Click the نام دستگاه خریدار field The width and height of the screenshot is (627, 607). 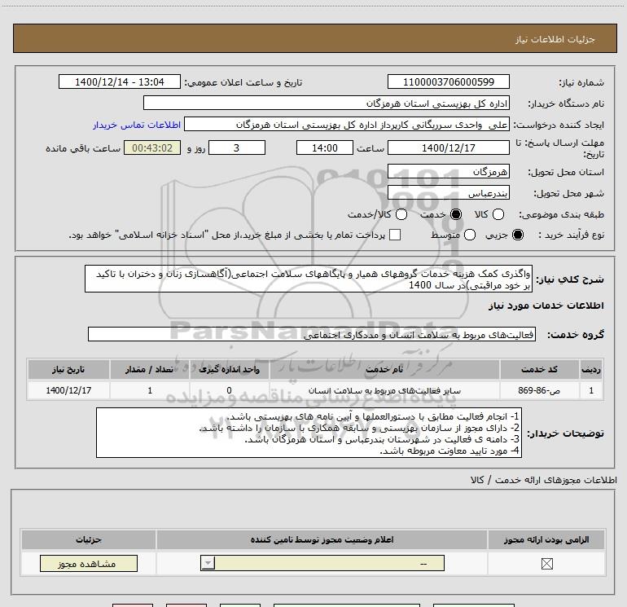[327, 103]
